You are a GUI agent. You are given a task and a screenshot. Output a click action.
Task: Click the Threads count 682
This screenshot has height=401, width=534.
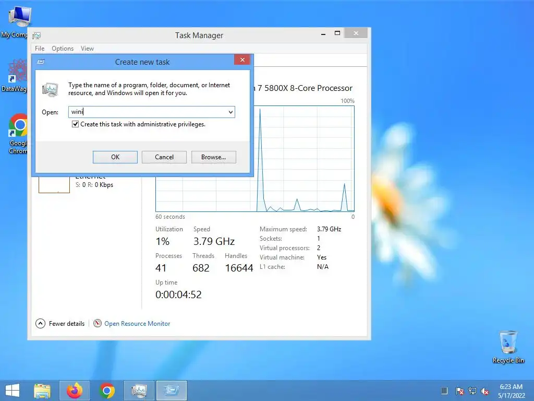tap(201, 268)
